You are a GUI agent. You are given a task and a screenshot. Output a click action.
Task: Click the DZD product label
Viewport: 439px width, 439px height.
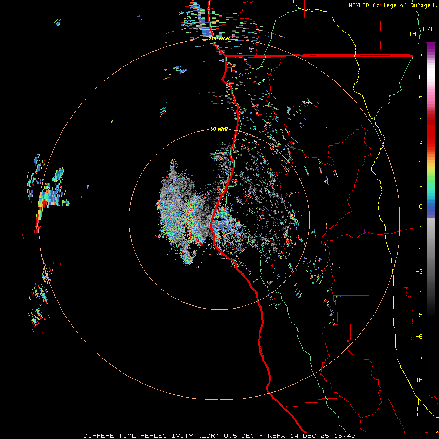429,29
